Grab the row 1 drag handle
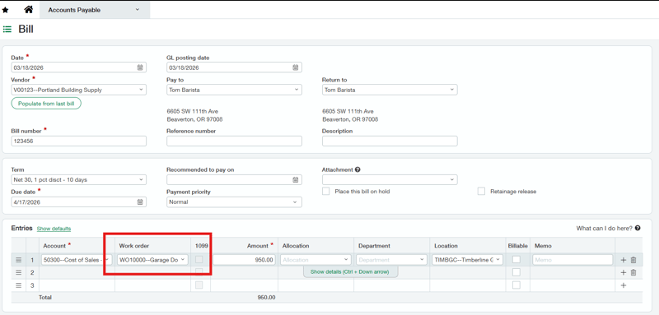 [x=18, y=260]
